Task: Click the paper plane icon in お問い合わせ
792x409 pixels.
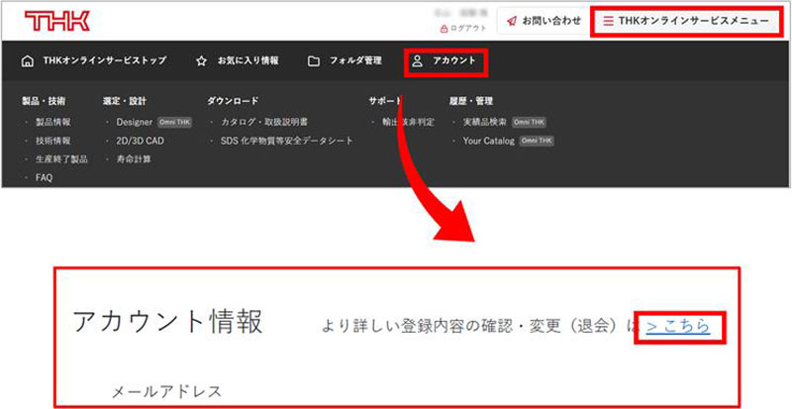Action: coord(512,21)
